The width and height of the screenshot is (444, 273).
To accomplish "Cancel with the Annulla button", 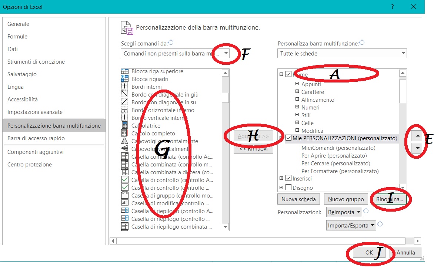I will coord(405,252).
